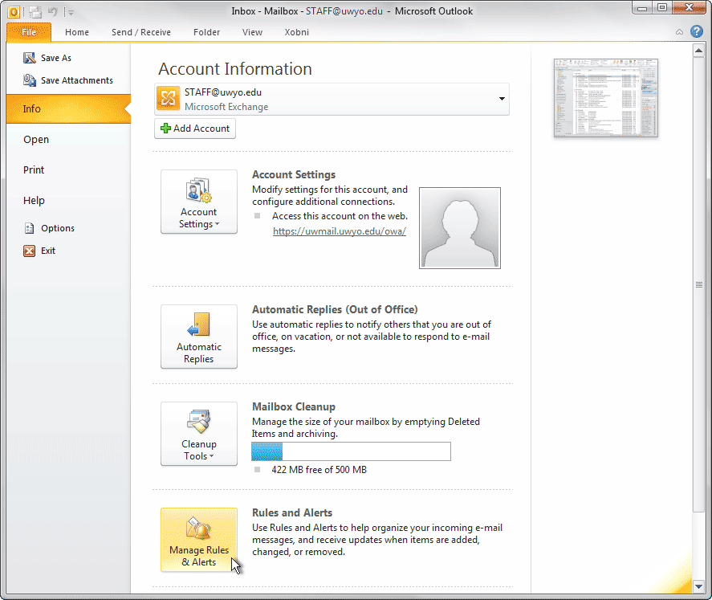Click the Automatic Replies door icon

tap(199, 324)
